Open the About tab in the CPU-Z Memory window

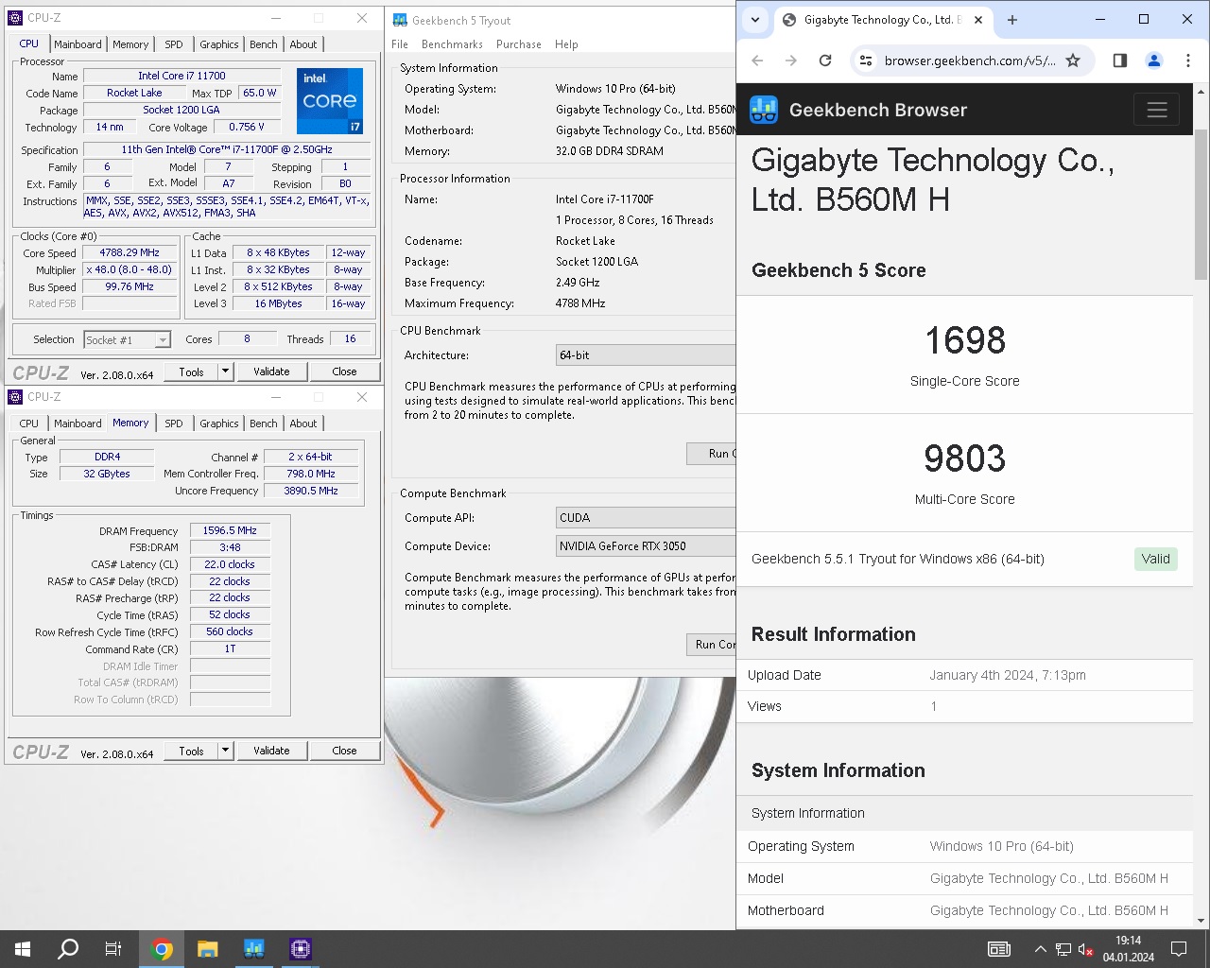click(x=303, y=423)
